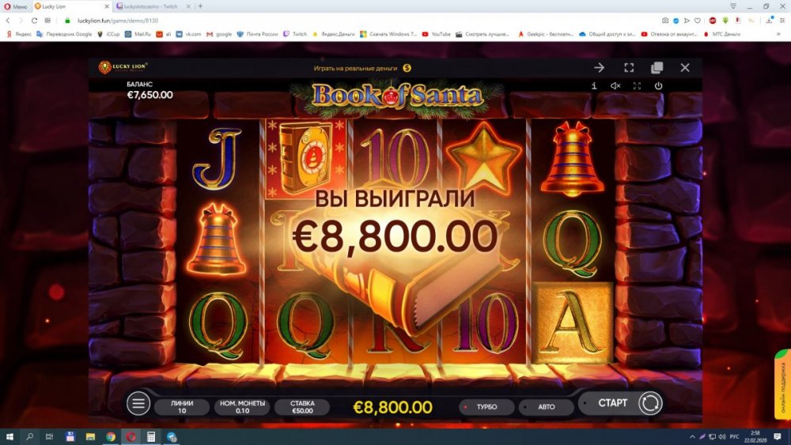Click the Старт button
This screenshot has width=791, height=445.
612,403
